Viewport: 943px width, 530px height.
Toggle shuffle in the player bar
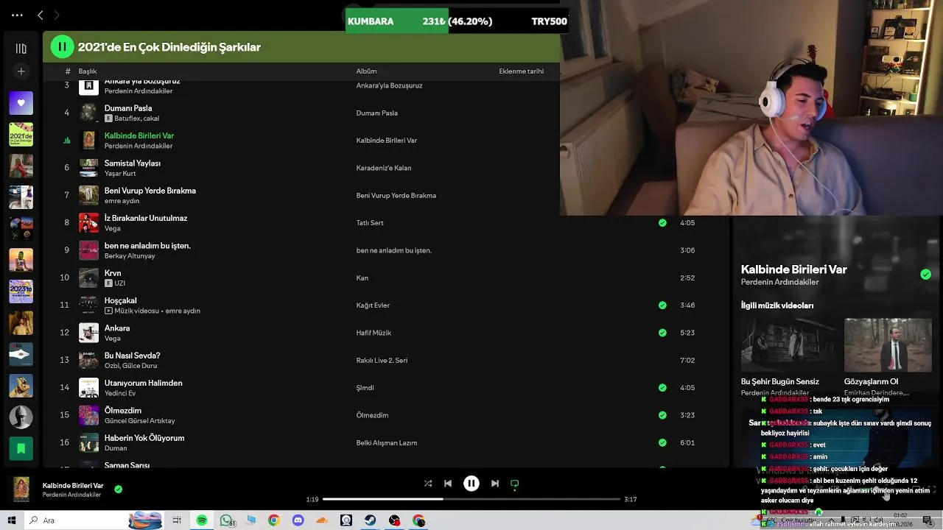point(428,484)
